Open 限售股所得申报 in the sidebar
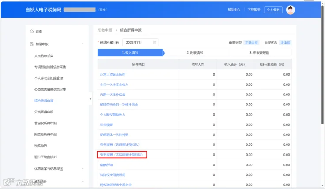Screen dimensions: 325x189 pyautogui.click(x=45, y=134)
